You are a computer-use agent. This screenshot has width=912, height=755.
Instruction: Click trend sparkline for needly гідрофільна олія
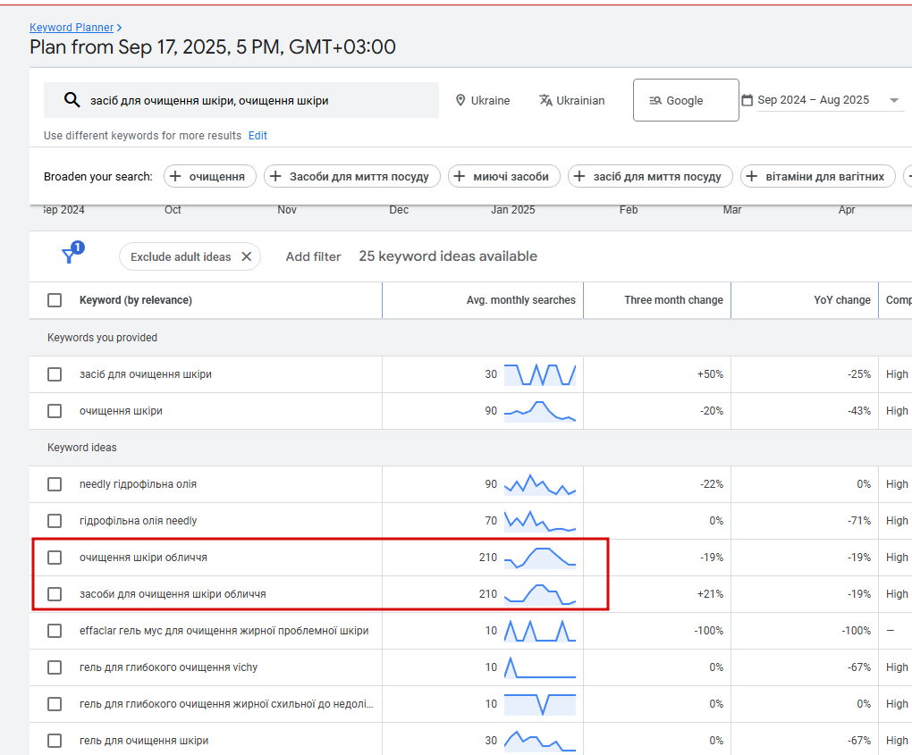(540, 484)
